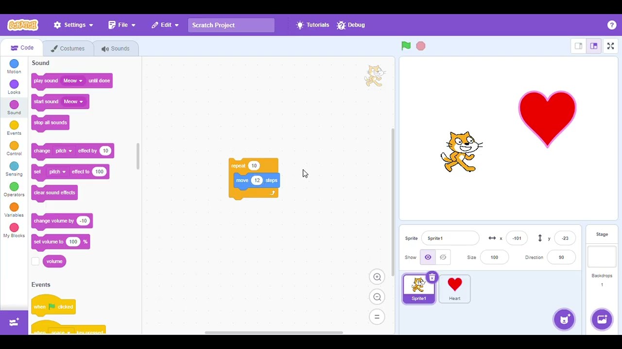This screenshot has height=349, width=622.
Task: Select the Sound category
Action: (14, 108)
